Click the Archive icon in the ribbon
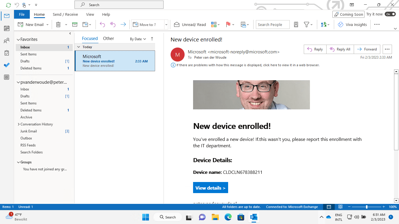The width and height of the screenshot is (399, 224). (x=75, y=24)
